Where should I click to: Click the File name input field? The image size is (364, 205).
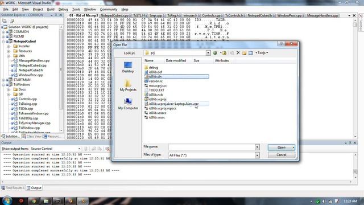[212, 147]
